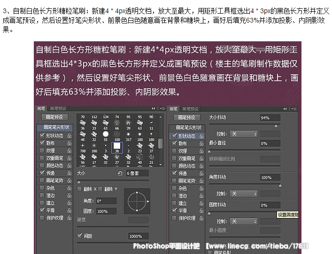
Task: Click the 间距 1000% input field
Action: click(x=139, y=236)
